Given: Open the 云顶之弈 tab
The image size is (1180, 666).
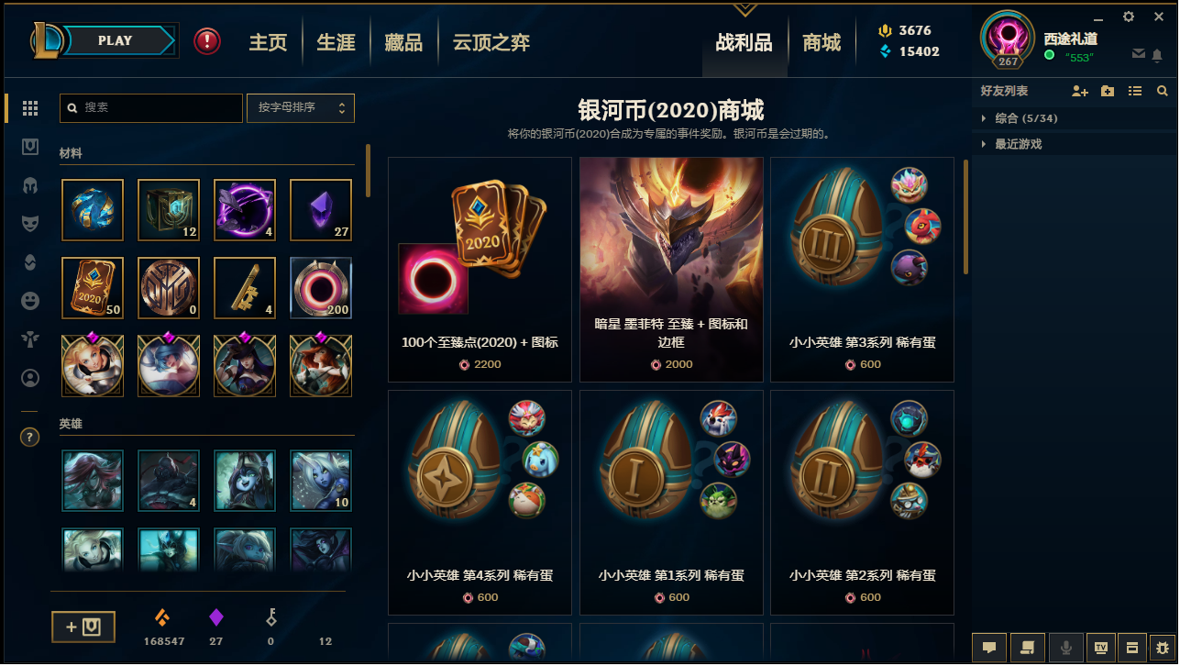Looking at the screenshot, I should [x=491, y=42].
